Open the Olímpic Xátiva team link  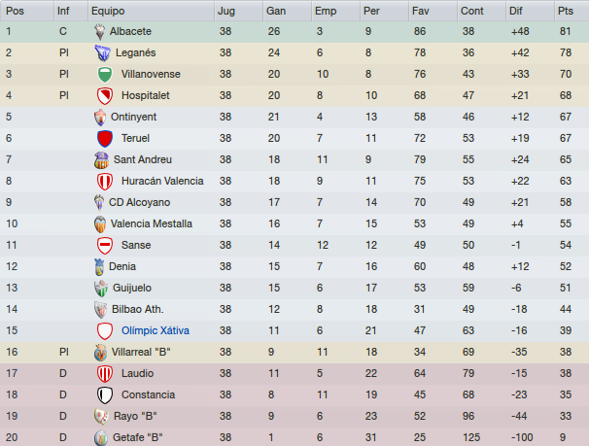tap(156, 330)
